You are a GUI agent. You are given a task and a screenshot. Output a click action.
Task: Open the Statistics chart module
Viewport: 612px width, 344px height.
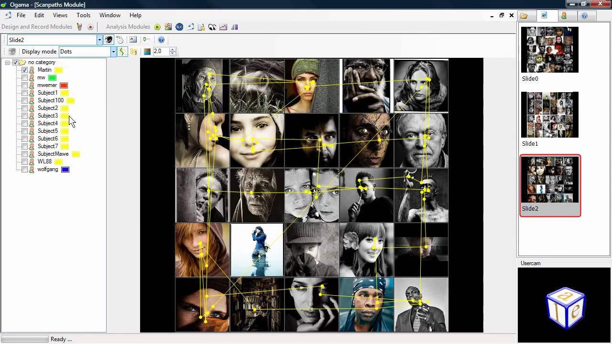(x=223, y=27)
